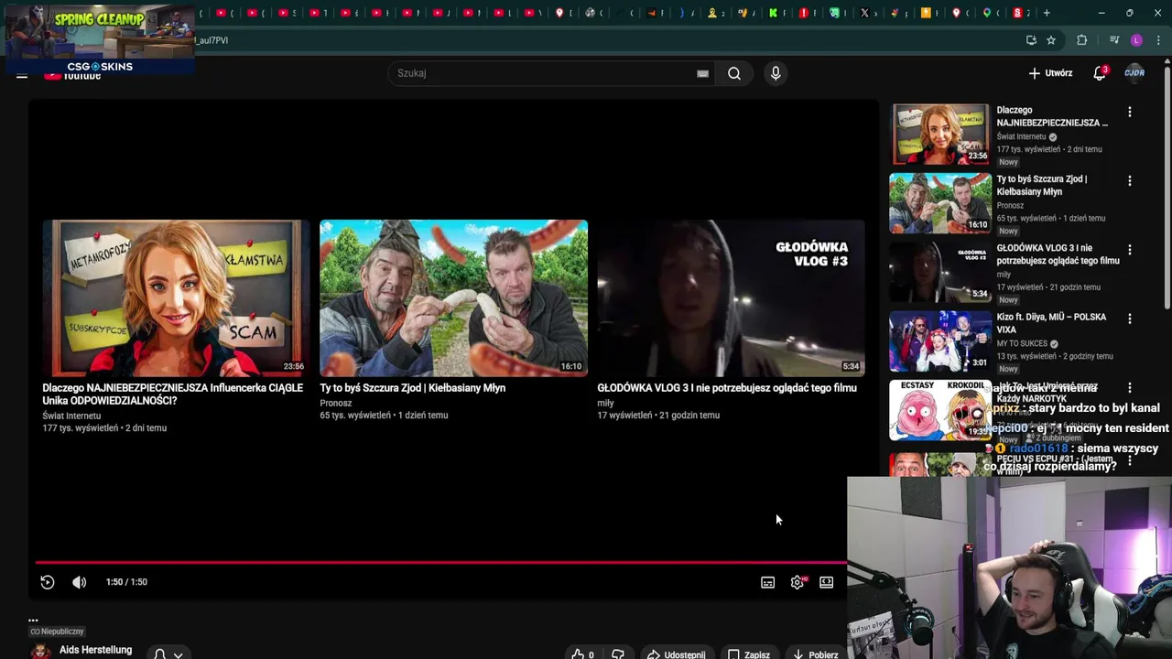1172x659 pixels.
Task: Switch to the red S icon tab
Action: (1017, 13)
